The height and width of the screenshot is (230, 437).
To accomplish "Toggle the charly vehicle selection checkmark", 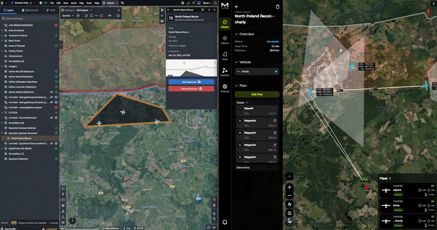I will coord(276,71).
